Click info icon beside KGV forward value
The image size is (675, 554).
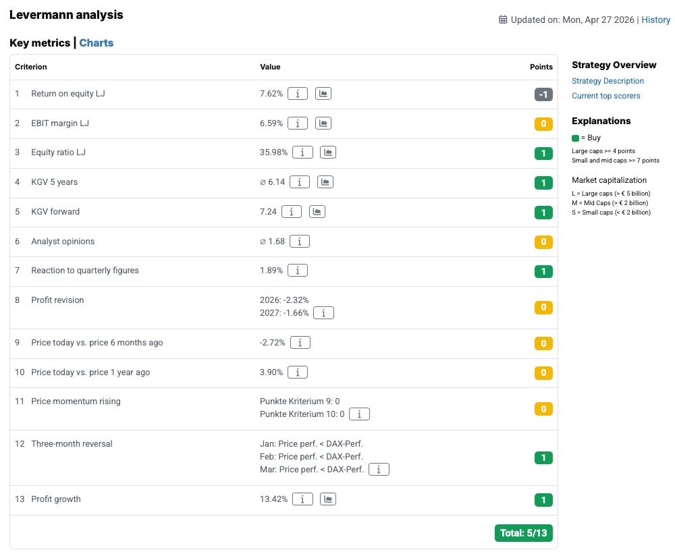tap(292, 212)
